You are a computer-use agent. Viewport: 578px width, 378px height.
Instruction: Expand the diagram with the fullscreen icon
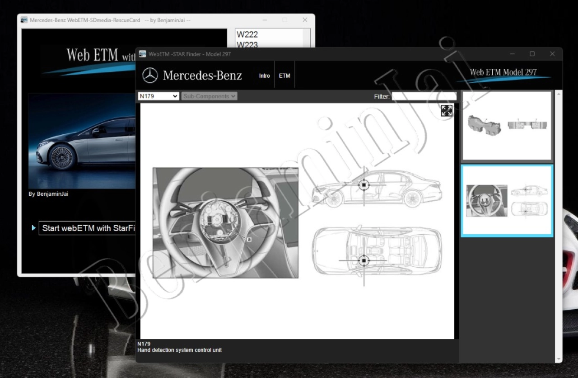[x=447, y=111]
